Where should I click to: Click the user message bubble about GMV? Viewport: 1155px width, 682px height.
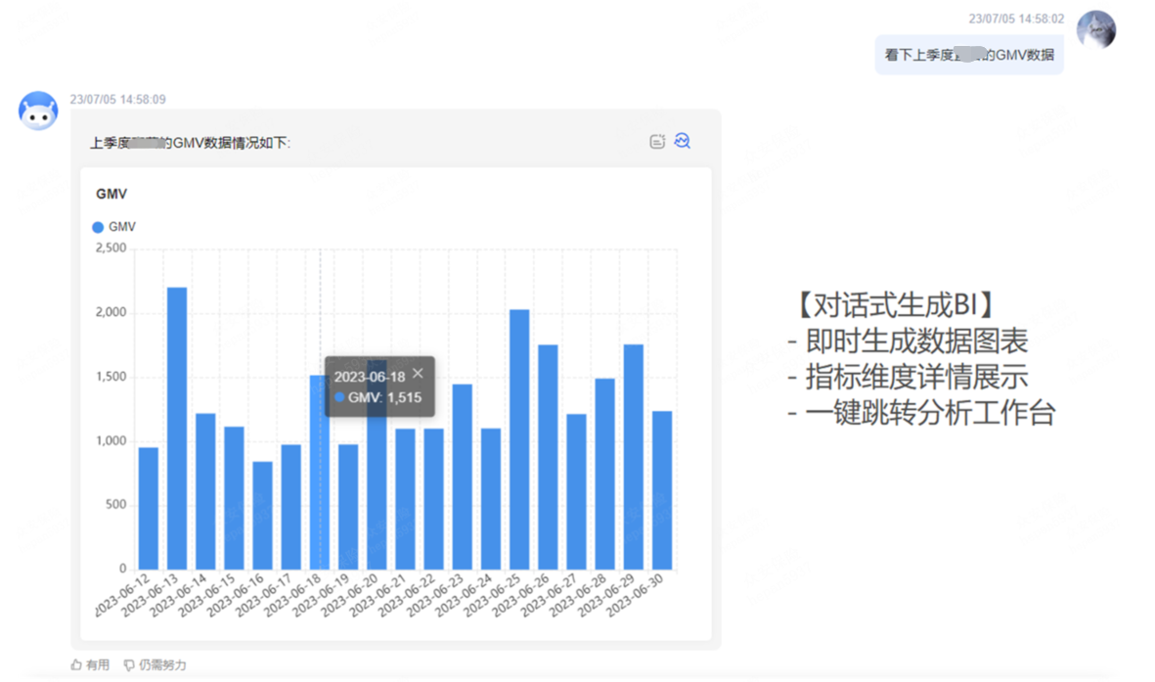pyautogui.click(x=968, y=55)
